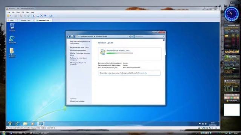
Task: Click Rechercher des mises à jour link
Action: pyautogui.click(x=79, y=48)
